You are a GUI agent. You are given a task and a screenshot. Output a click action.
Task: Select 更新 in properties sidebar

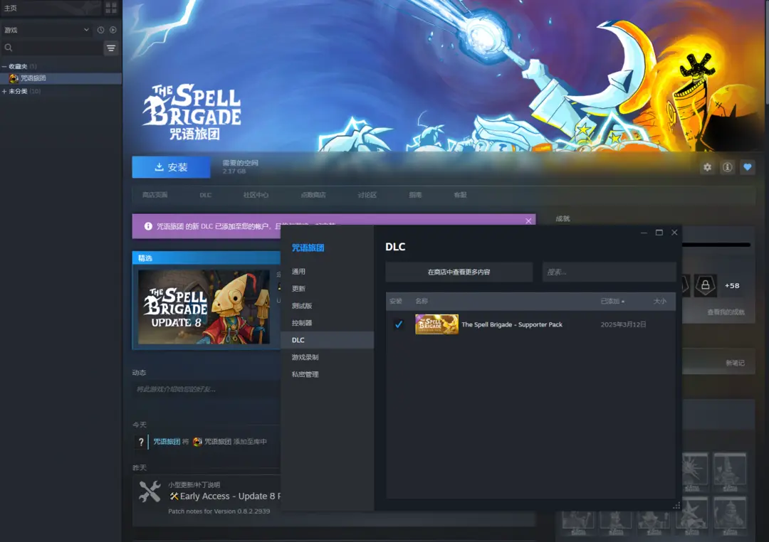(x=327, y=289)
